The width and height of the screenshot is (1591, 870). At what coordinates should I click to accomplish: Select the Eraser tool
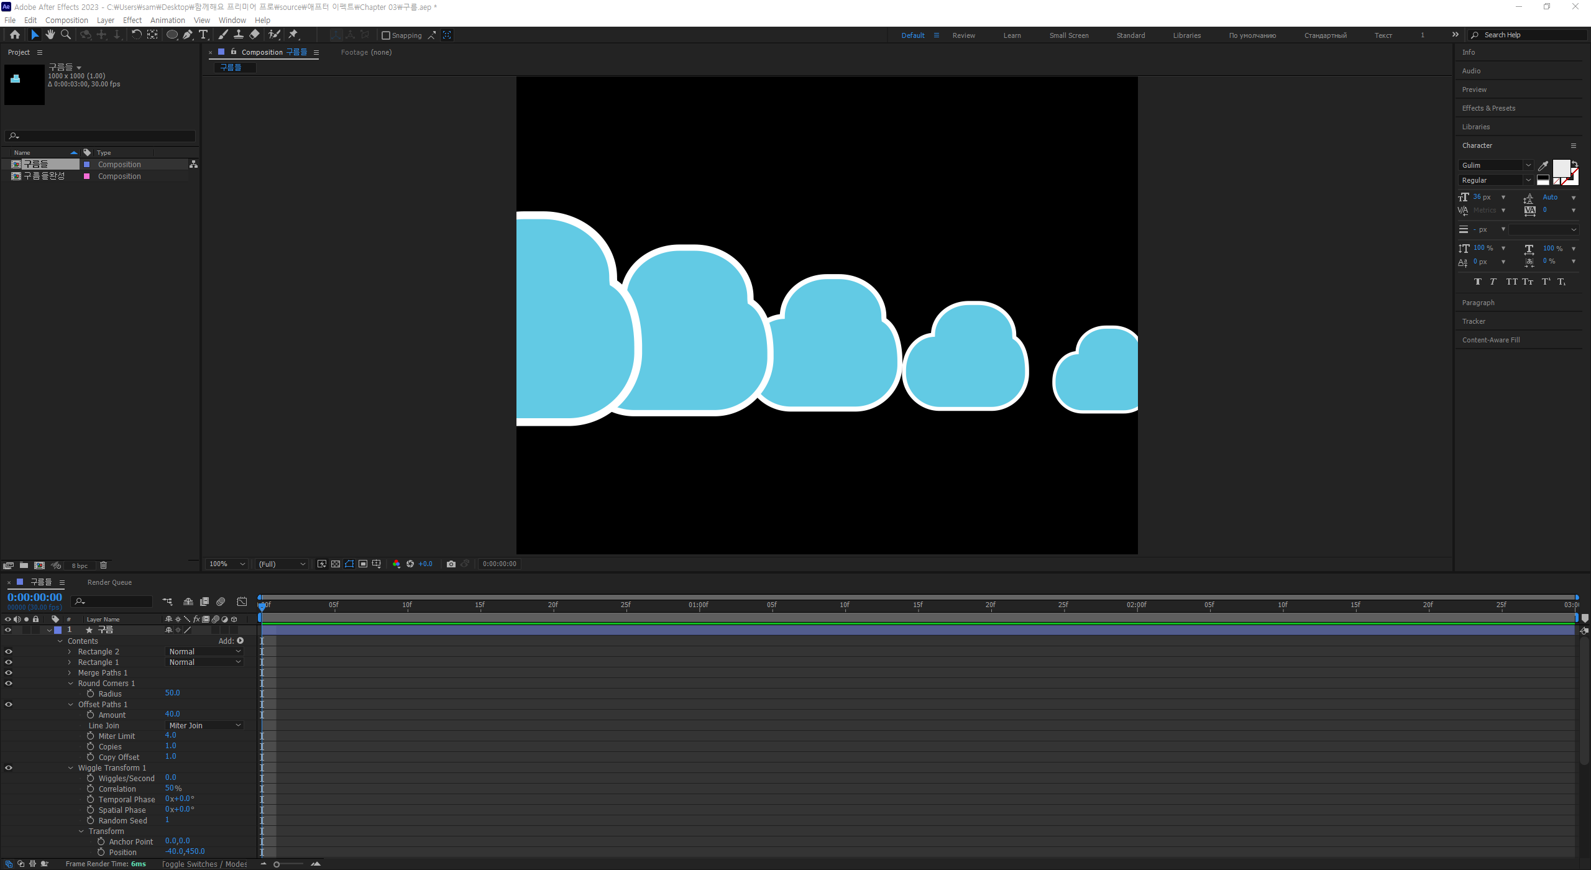click(x=254, y=35)
